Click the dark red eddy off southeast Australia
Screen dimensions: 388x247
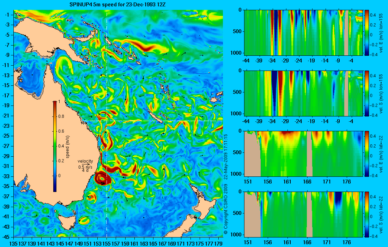(x=103, y=178)
